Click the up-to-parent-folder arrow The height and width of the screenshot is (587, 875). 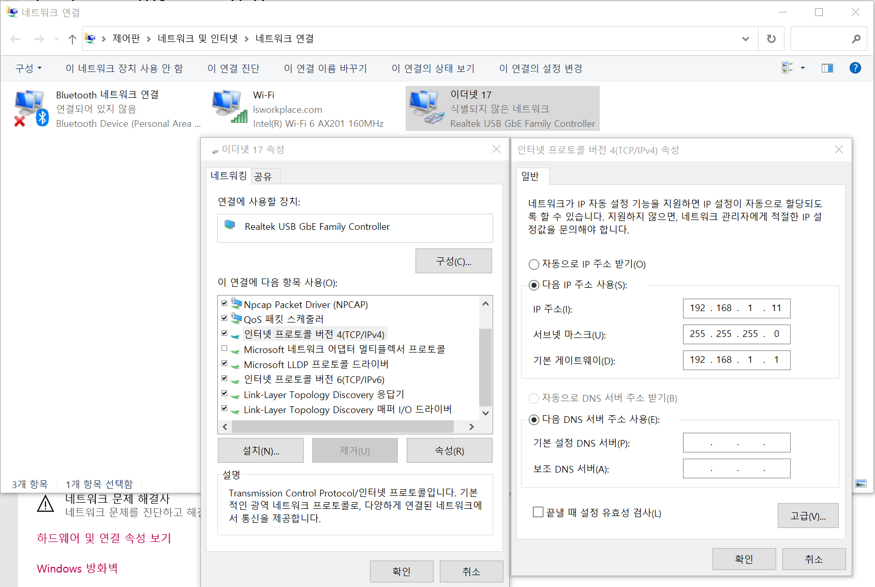click(71, 38)
